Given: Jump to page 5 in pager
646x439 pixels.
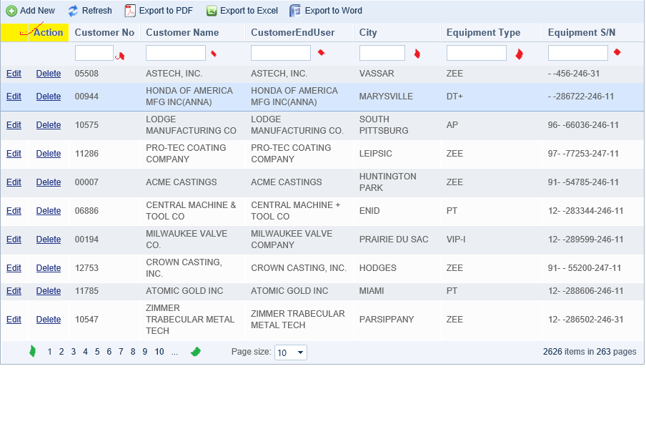Looking at the screenshot, I should [x=97, y=352].
